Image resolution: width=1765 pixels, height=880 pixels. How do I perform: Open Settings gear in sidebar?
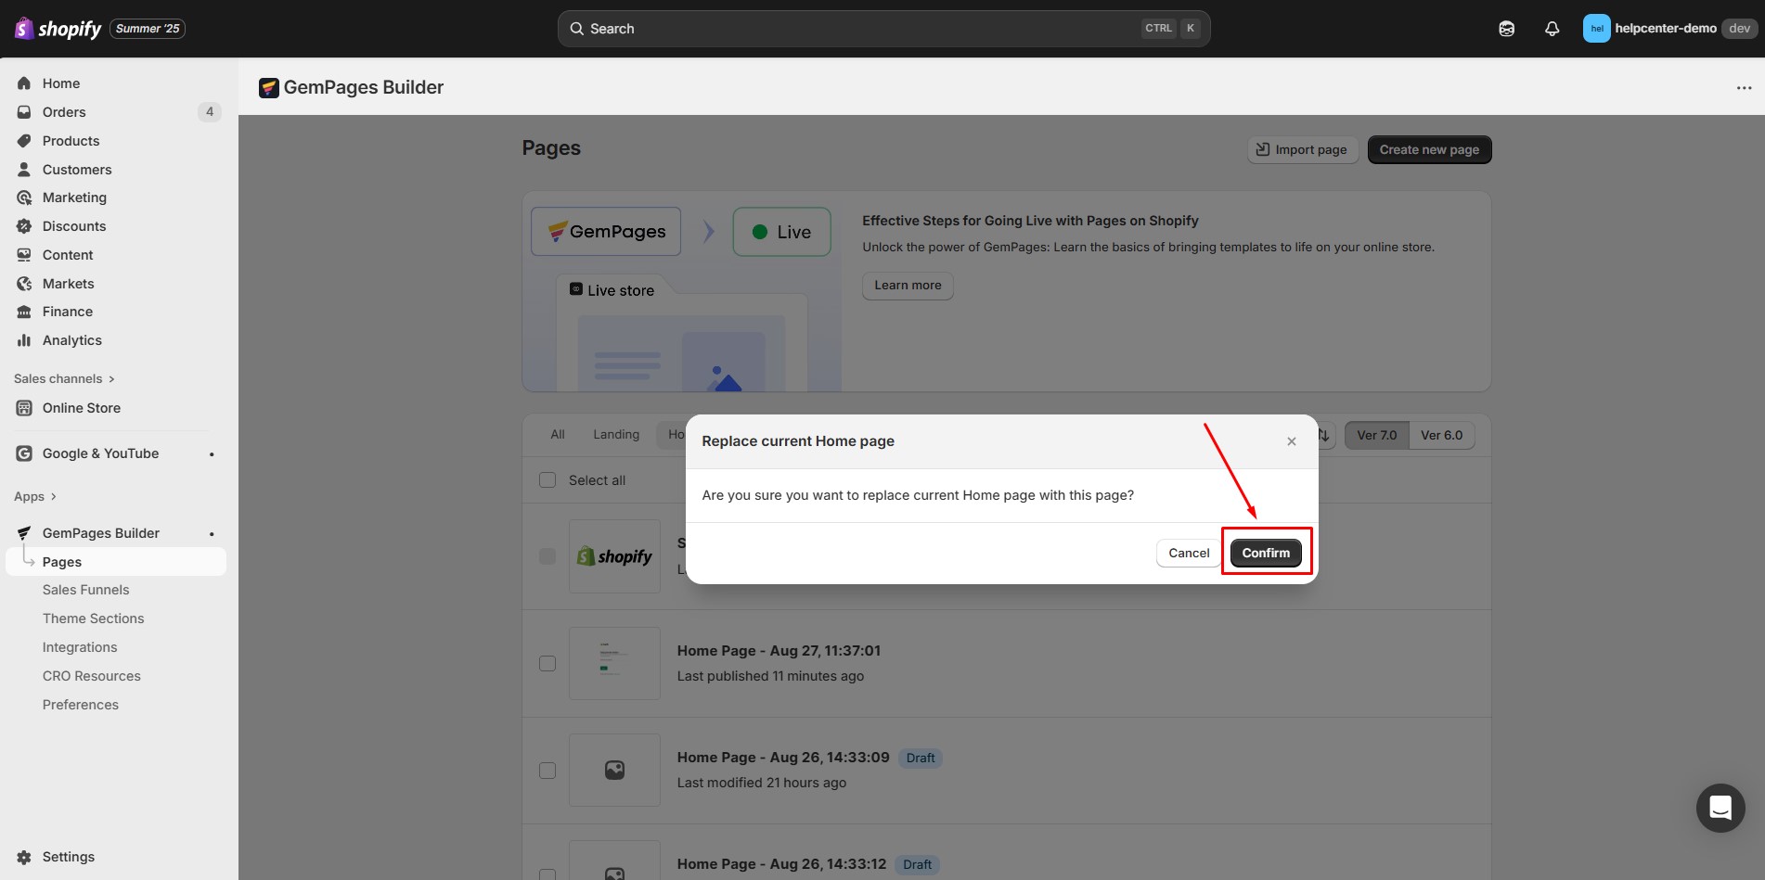click(25, 857)
